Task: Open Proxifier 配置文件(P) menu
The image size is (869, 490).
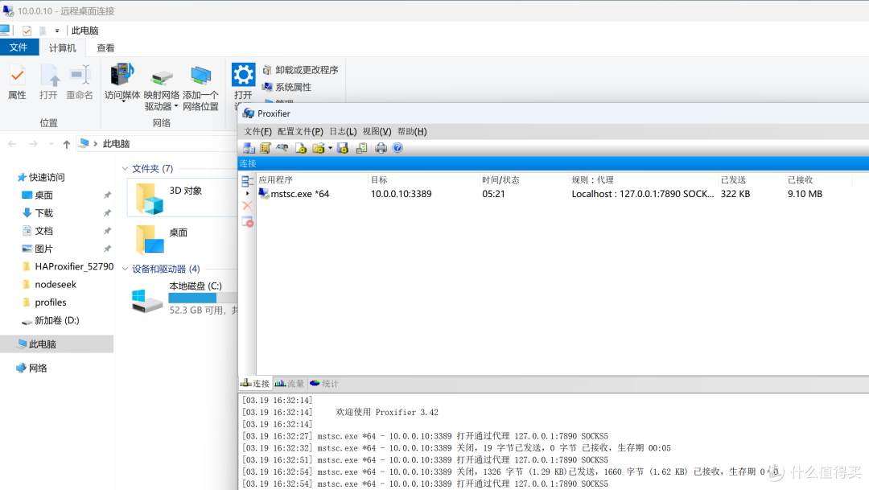Action: pos(300,131)
